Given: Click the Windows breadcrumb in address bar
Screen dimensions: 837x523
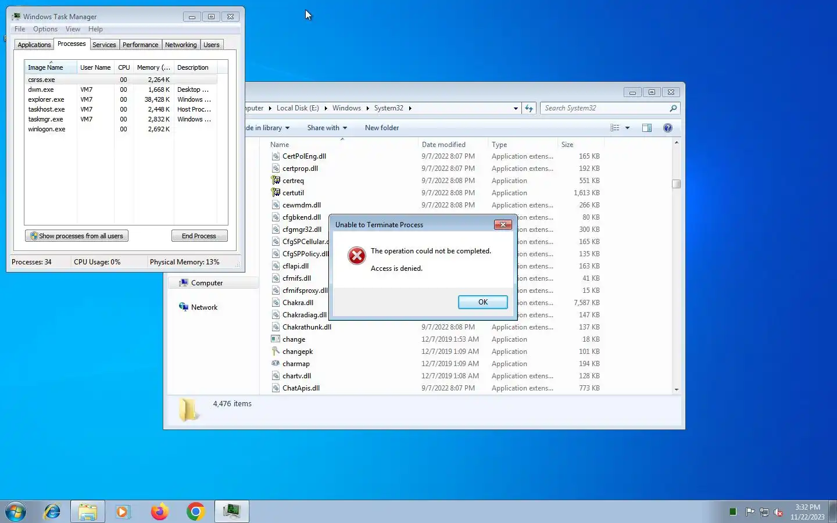Looking at the screenshot, I should click(x=346, y=108).
